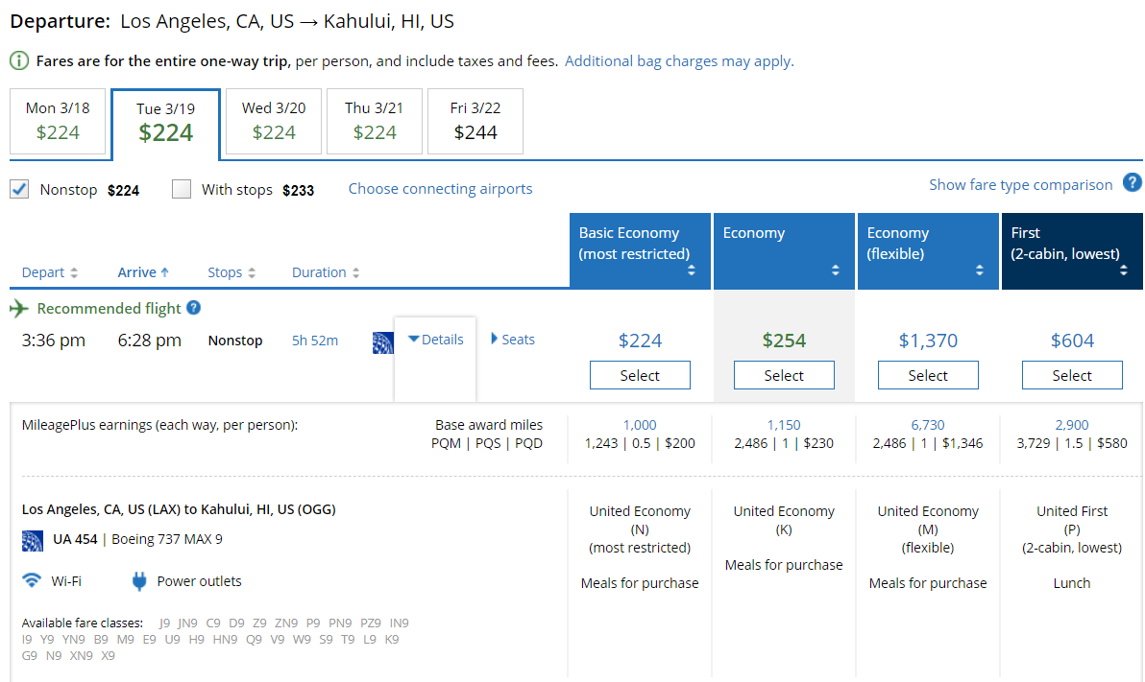Choose the Fri 3/22 $244 date tab
Viewport: 1145px width, 682px height.
tap(475, 121)
